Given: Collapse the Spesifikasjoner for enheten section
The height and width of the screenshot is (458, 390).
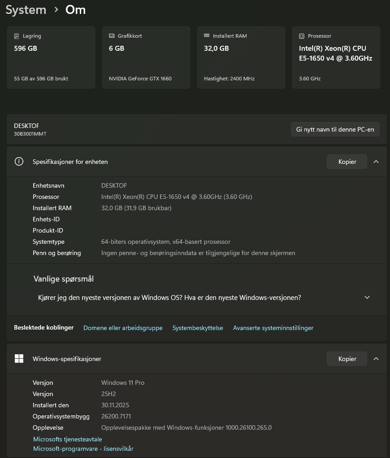Looking at the screenshot, I should (376, 162).
